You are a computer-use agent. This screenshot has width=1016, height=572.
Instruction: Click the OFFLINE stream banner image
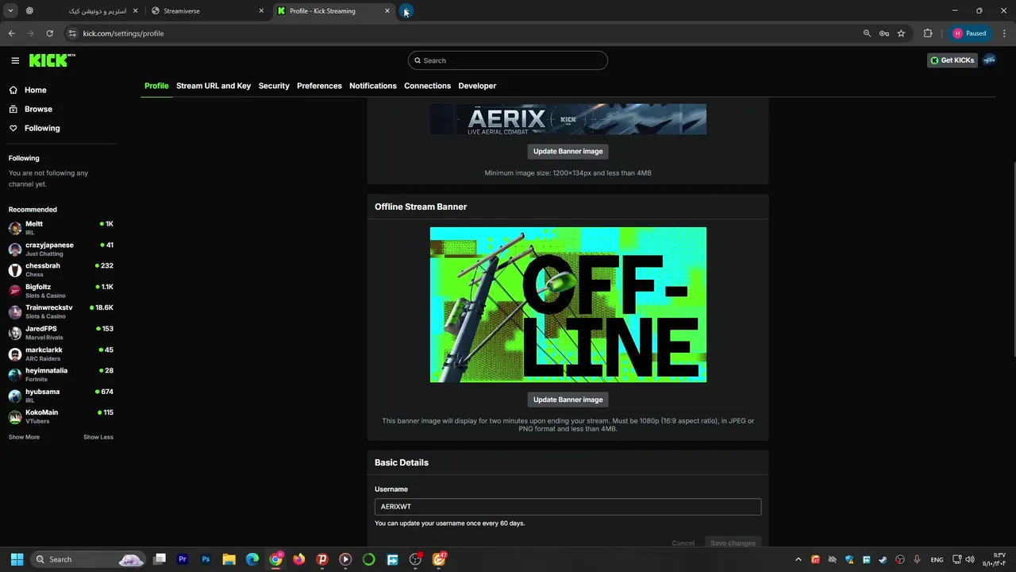pos(568,305)
